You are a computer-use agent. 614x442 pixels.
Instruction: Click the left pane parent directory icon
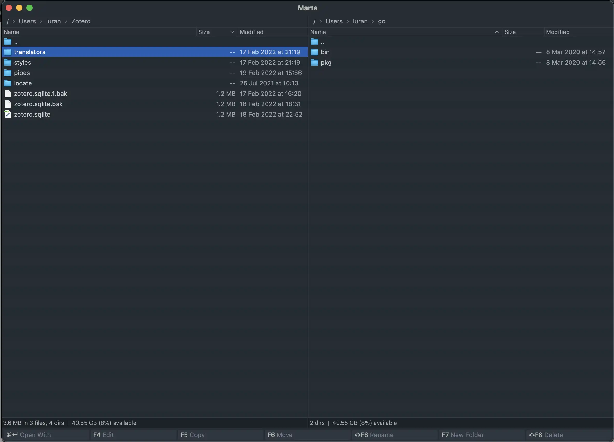click(x=8, y=42)
